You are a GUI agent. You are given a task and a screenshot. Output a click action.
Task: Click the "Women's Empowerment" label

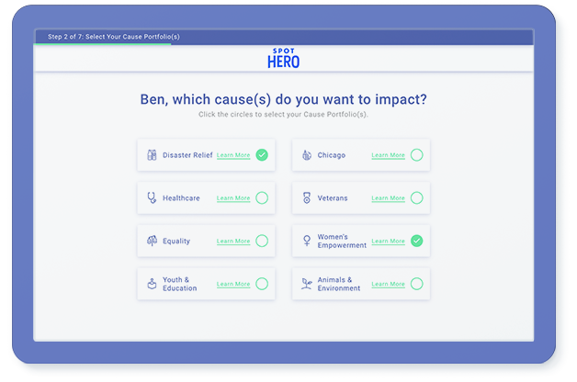pyautogui.click(x=342, y=242)
